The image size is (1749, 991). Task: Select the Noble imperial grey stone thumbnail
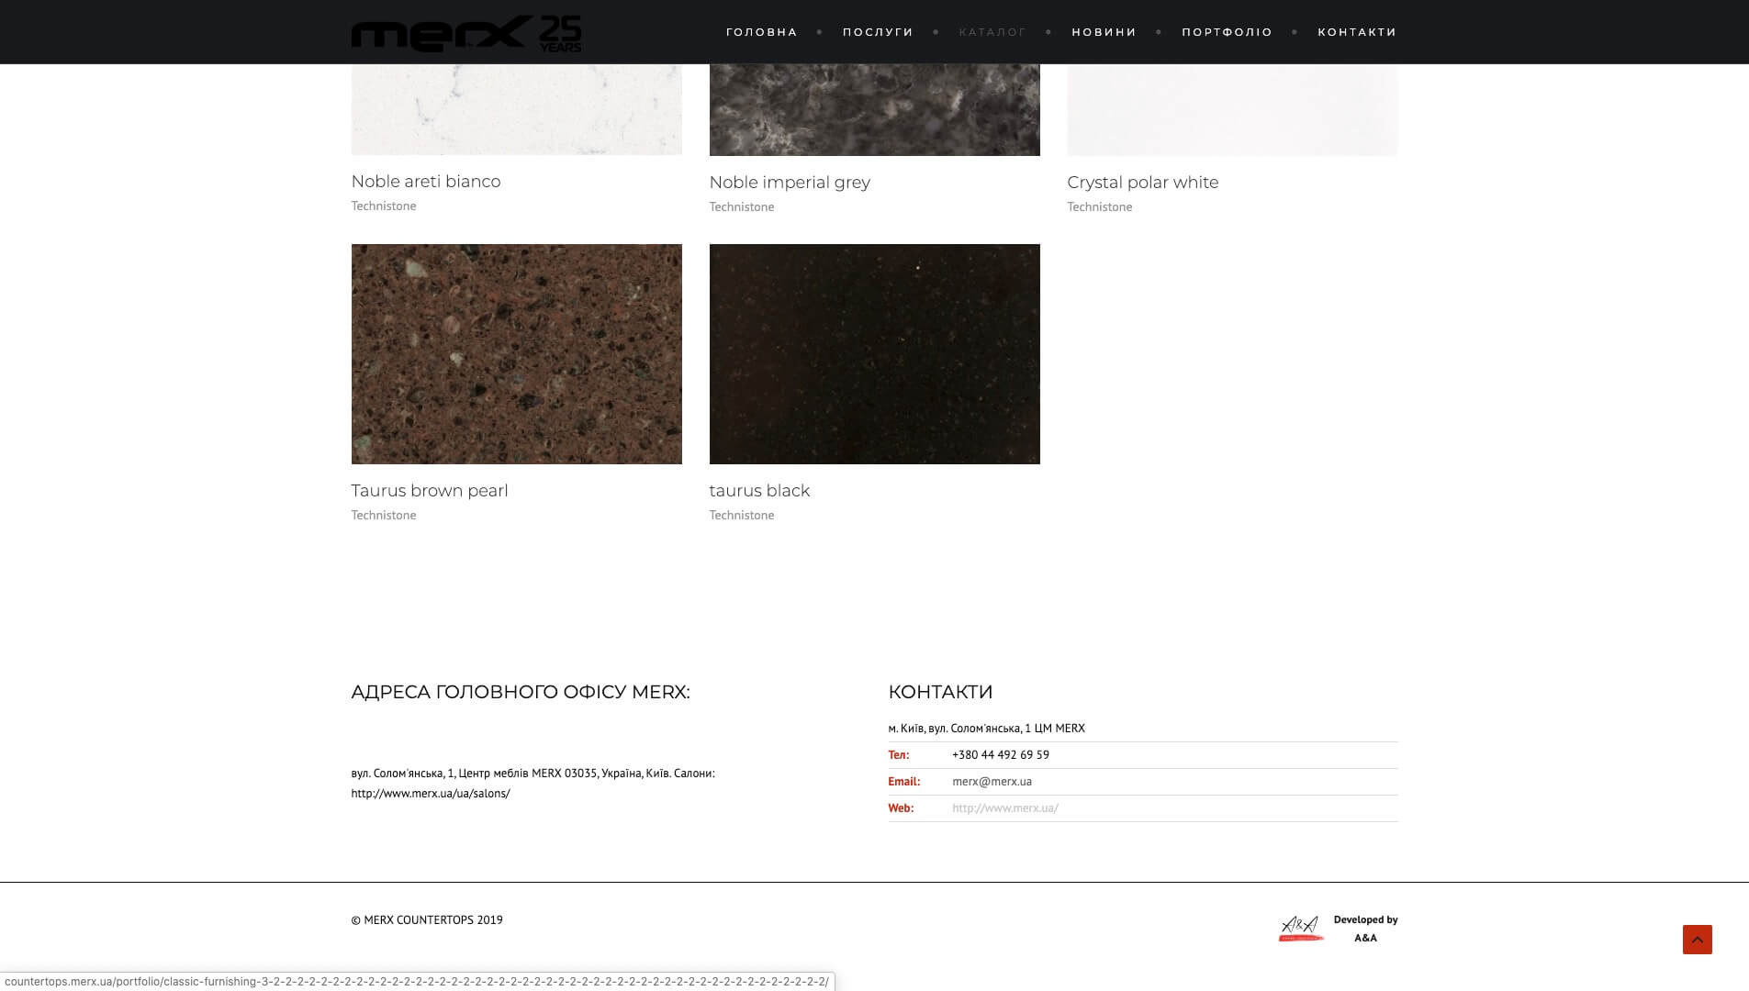pyautogui.click(x=874, y=110)
